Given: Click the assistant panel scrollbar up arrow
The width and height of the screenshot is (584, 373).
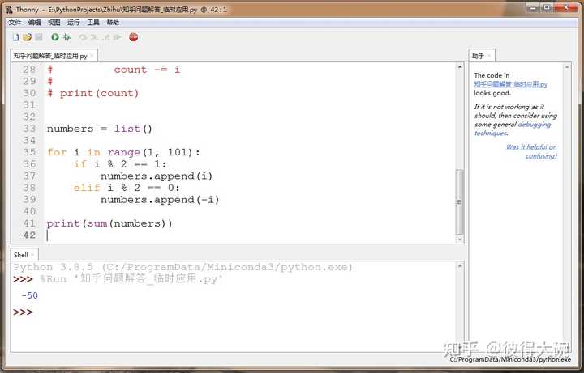Looking at the screenshot, I should click(x=567, y=67).
